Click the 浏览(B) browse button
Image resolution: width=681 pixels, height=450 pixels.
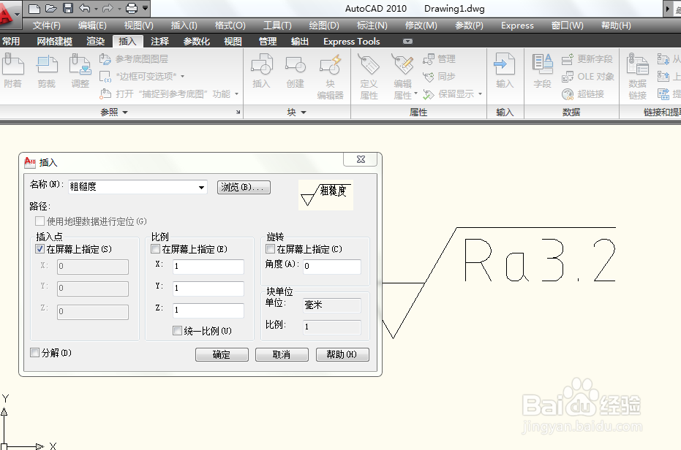coord(244,187)
